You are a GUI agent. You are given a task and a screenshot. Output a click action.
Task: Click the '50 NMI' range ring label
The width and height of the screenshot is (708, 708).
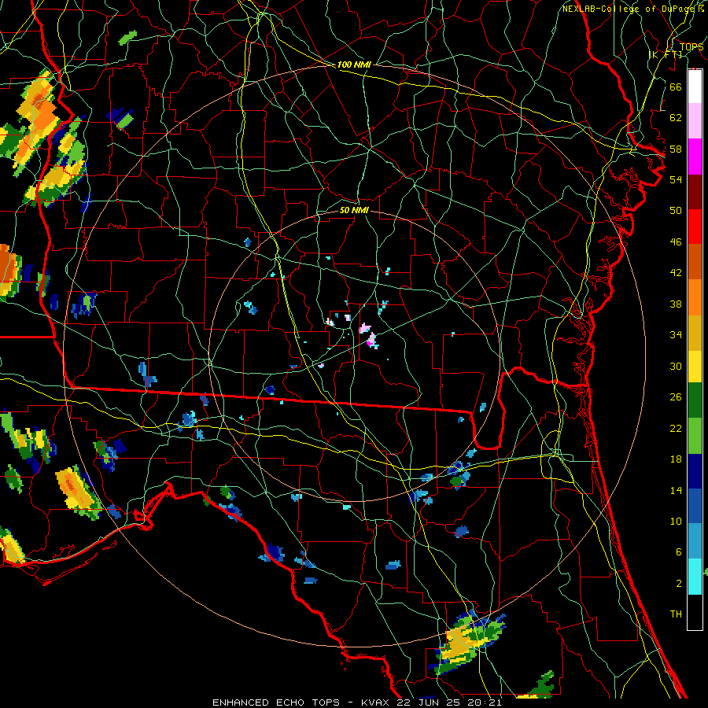pos(354,210)
